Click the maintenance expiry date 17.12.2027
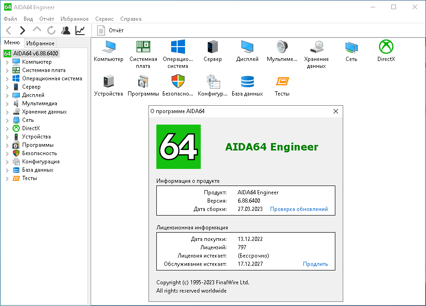This screenshot has height=306, width=426. click(x=250, y=264)
